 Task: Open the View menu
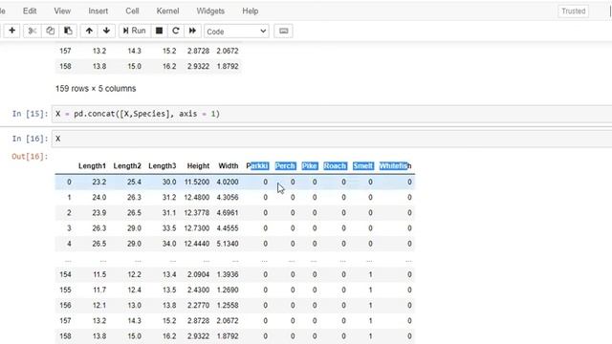(62, 11)
